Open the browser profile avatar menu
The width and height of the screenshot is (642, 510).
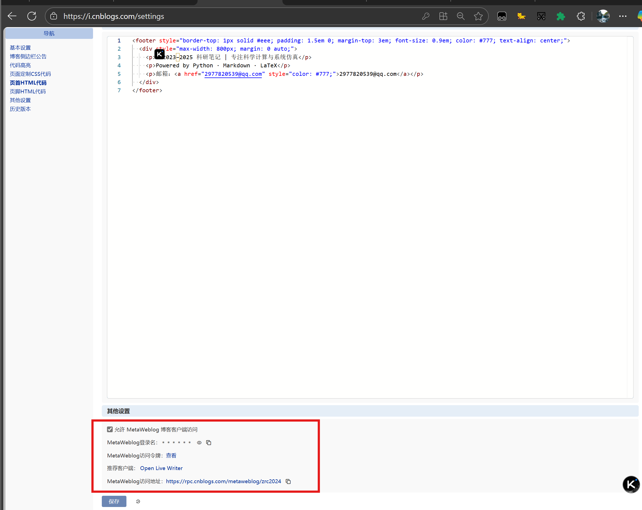[603, 16]
